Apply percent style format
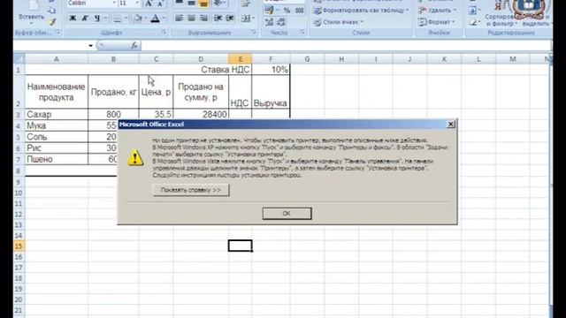566x318 pixels. tap(287, 11)
